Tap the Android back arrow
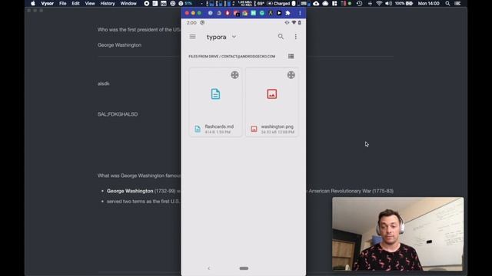The height and width of the screenshot is (276, 492). click(x=209, y=268)
